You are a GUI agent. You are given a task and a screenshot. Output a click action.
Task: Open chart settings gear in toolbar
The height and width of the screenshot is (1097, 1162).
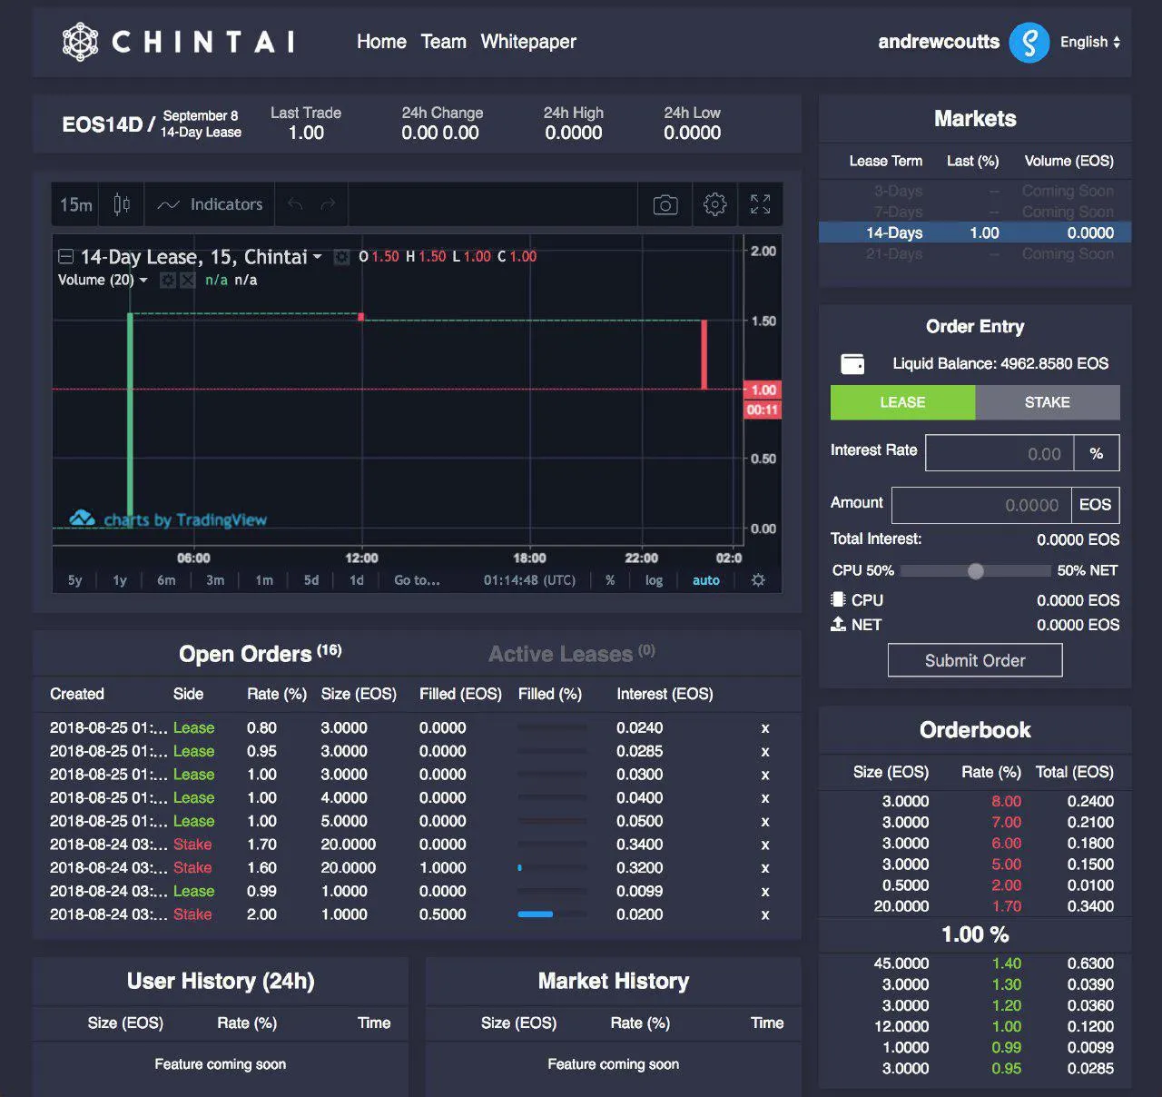pyautogui.click(x=715, y=204)
